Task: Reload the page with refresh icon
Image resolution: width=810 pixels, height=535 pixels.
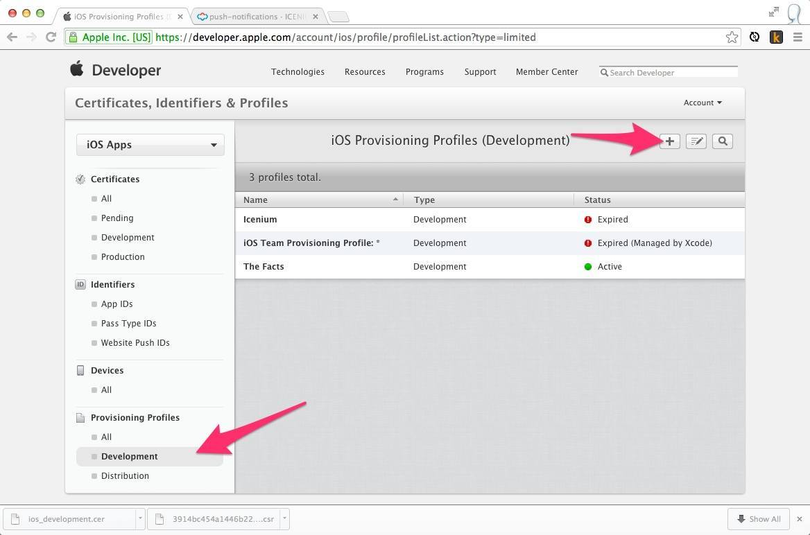Action: click(x=51, y=37)
